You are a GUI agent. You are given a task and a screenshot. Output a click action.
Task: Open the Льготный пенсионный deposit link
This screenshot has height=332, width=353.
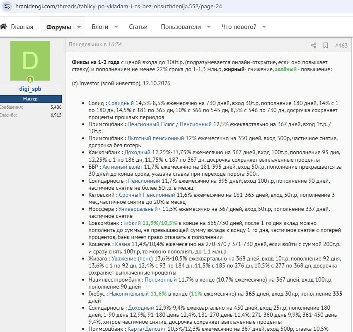click(x=155, y=139)
